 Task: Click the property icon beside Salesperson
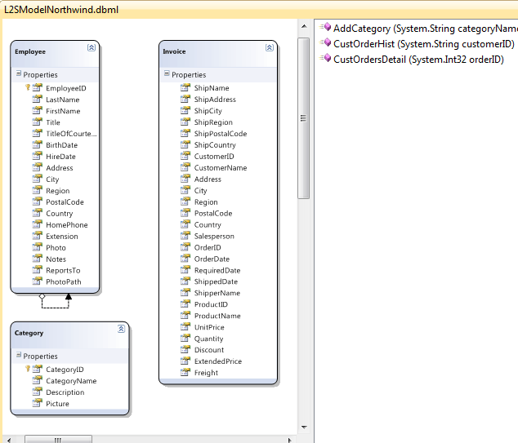(x=185, y=236)
